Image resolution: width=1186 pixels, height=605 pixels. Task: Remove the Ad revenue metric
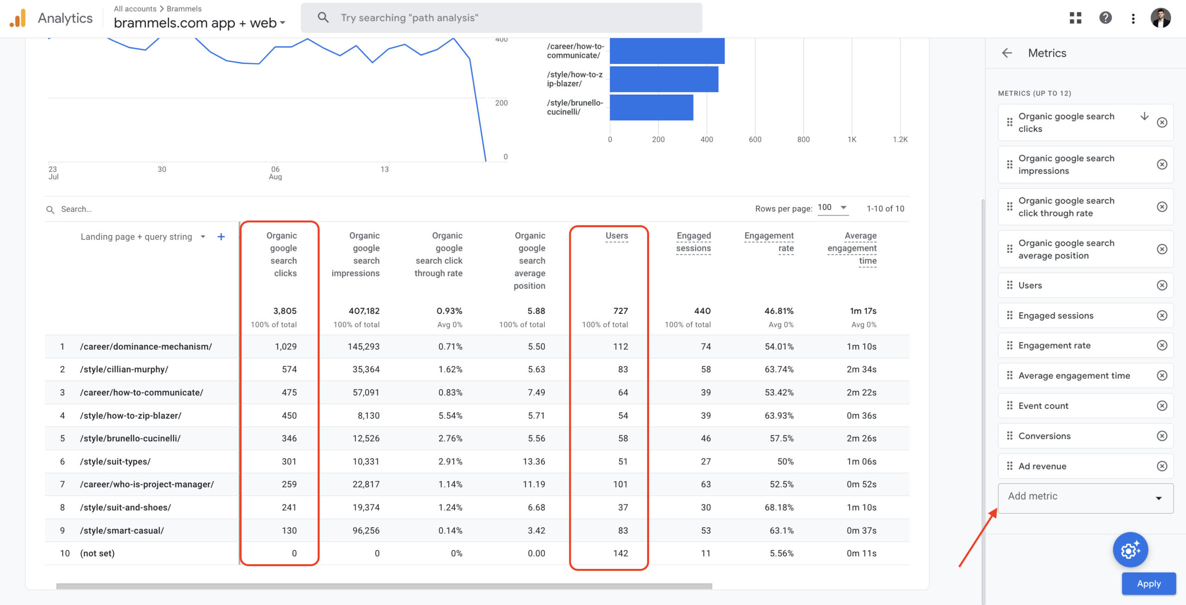pos(1161,466)
